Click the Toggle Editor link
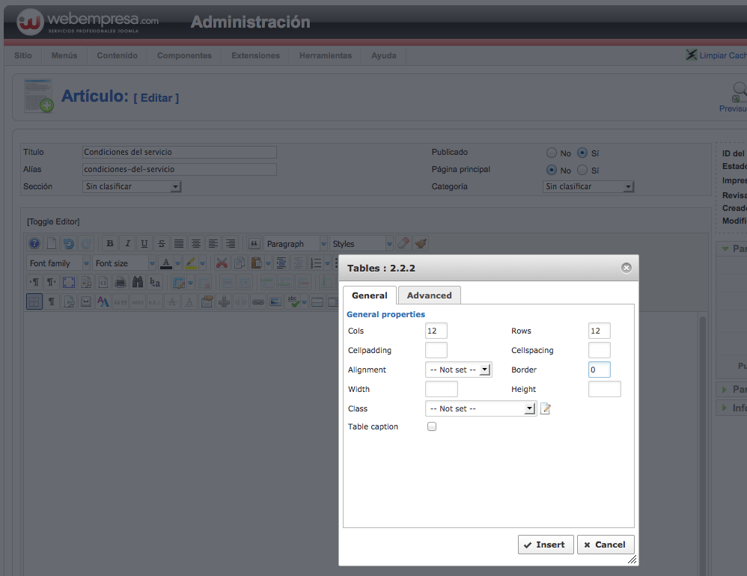747x576 pixels. [x=53, y=222]
